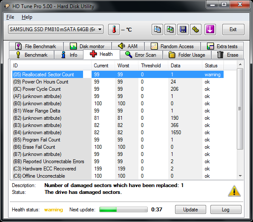Open the Disk monitor tab
This screenshot has width=253, height=222.
pyautogui.click(x=87, y=46)
